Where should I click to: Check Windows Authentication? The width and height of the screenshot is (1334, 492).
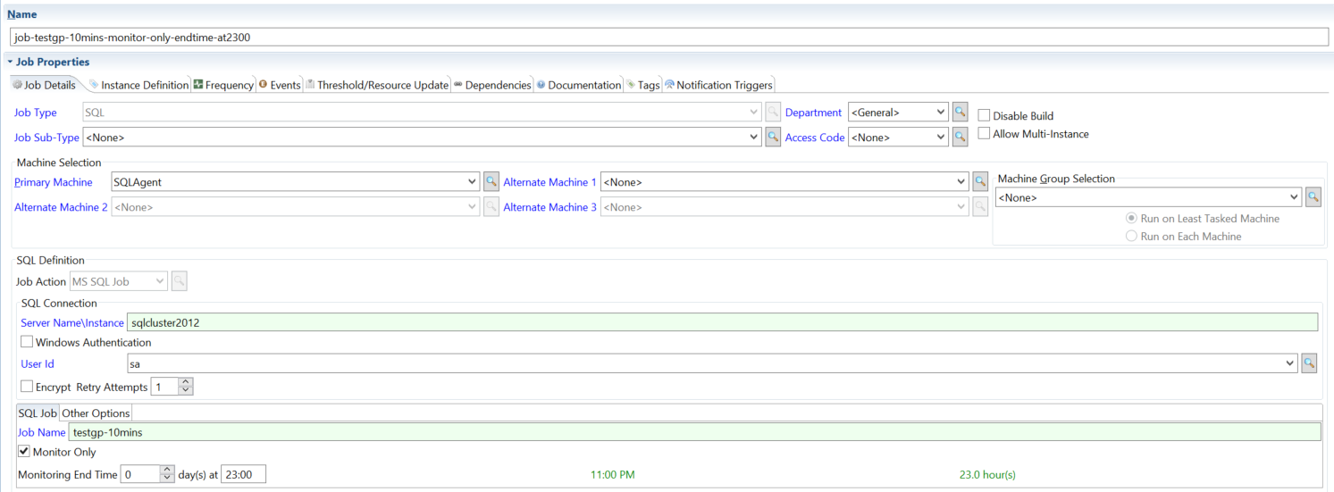click(27, 342)
